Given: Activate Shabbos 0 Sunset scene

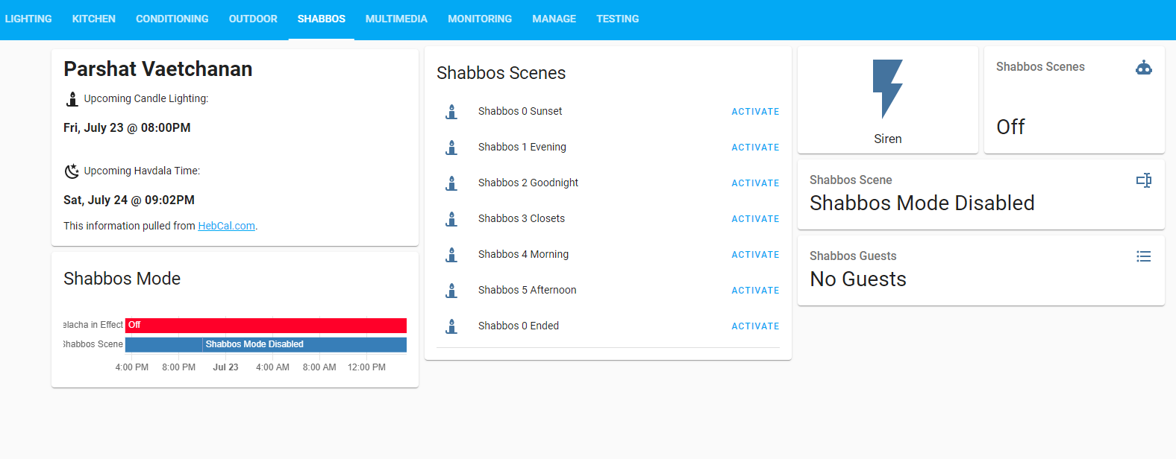Looking at the screenshot, I should tap(755, 112).
